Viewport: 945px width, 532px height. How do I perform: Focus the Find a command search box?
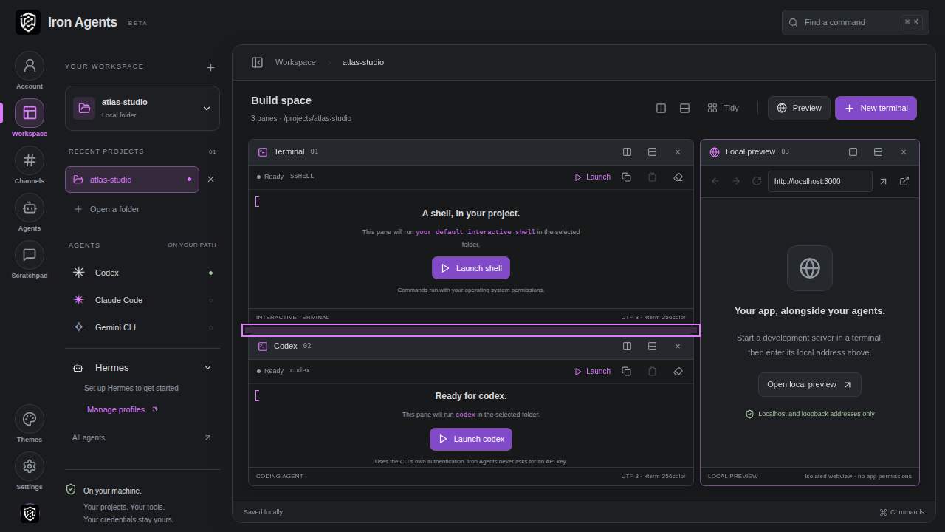pyautogui.click(x=855, y=22)
